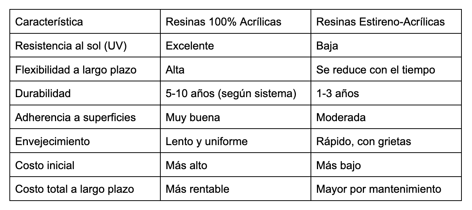Image resolution: width=472 pixels, height=210 pixels.
Task: Select the 'Resinas Estireno-Acrílicas' header cell
Action: (386, 21)
